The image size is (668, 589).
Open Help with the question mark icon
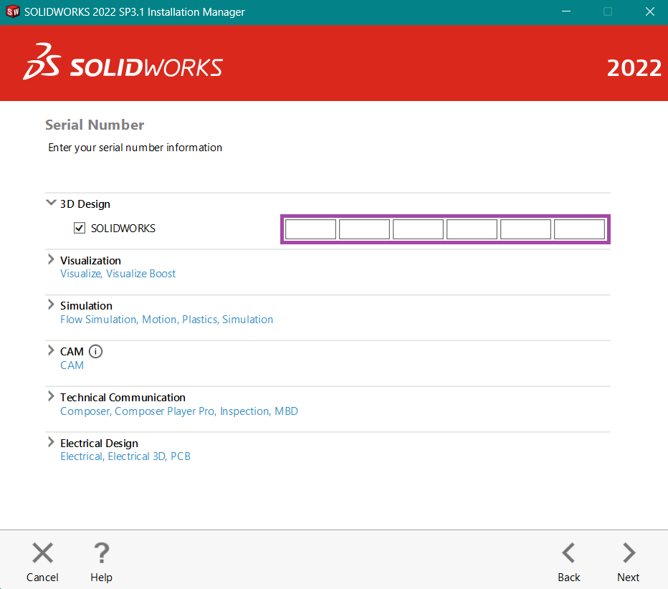[x=101, y=552]
